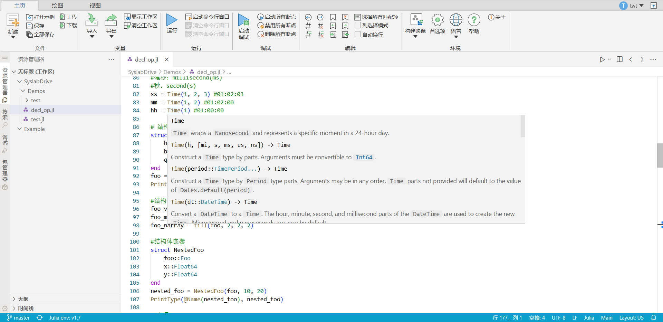663x322 pixels.
Task: Close the decl_op.jl tab
Action: pos(167,59)
